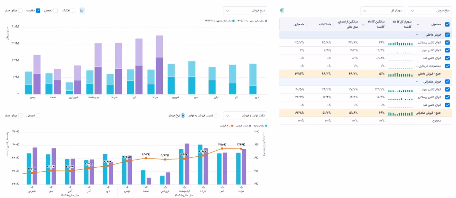Viewport: 456px width, 198px height.
Task: Click the شهریور label on bottom chart axis
Action: (32, 191)
